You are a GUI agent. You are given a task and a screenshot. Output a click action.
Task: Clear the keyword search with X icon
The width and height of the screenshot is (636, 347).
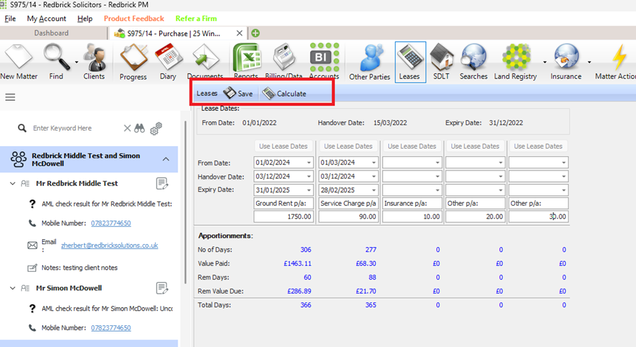(127, 128)
